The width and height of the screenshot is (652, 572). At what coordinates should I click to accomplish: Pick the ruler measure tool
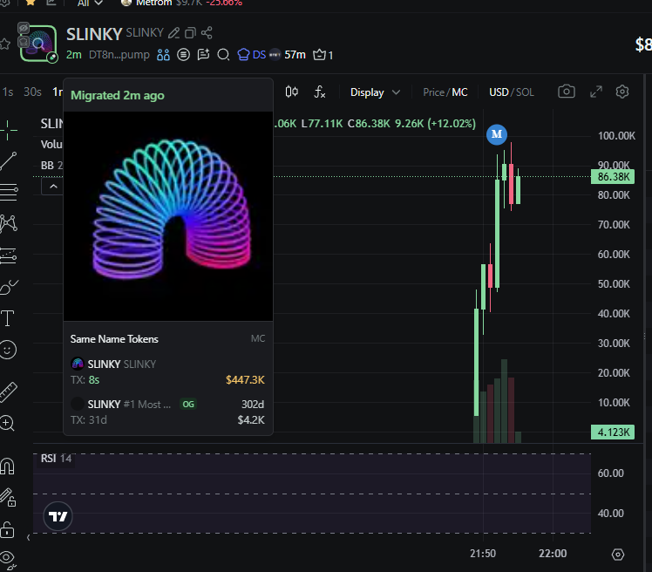(x=9, y=390)
